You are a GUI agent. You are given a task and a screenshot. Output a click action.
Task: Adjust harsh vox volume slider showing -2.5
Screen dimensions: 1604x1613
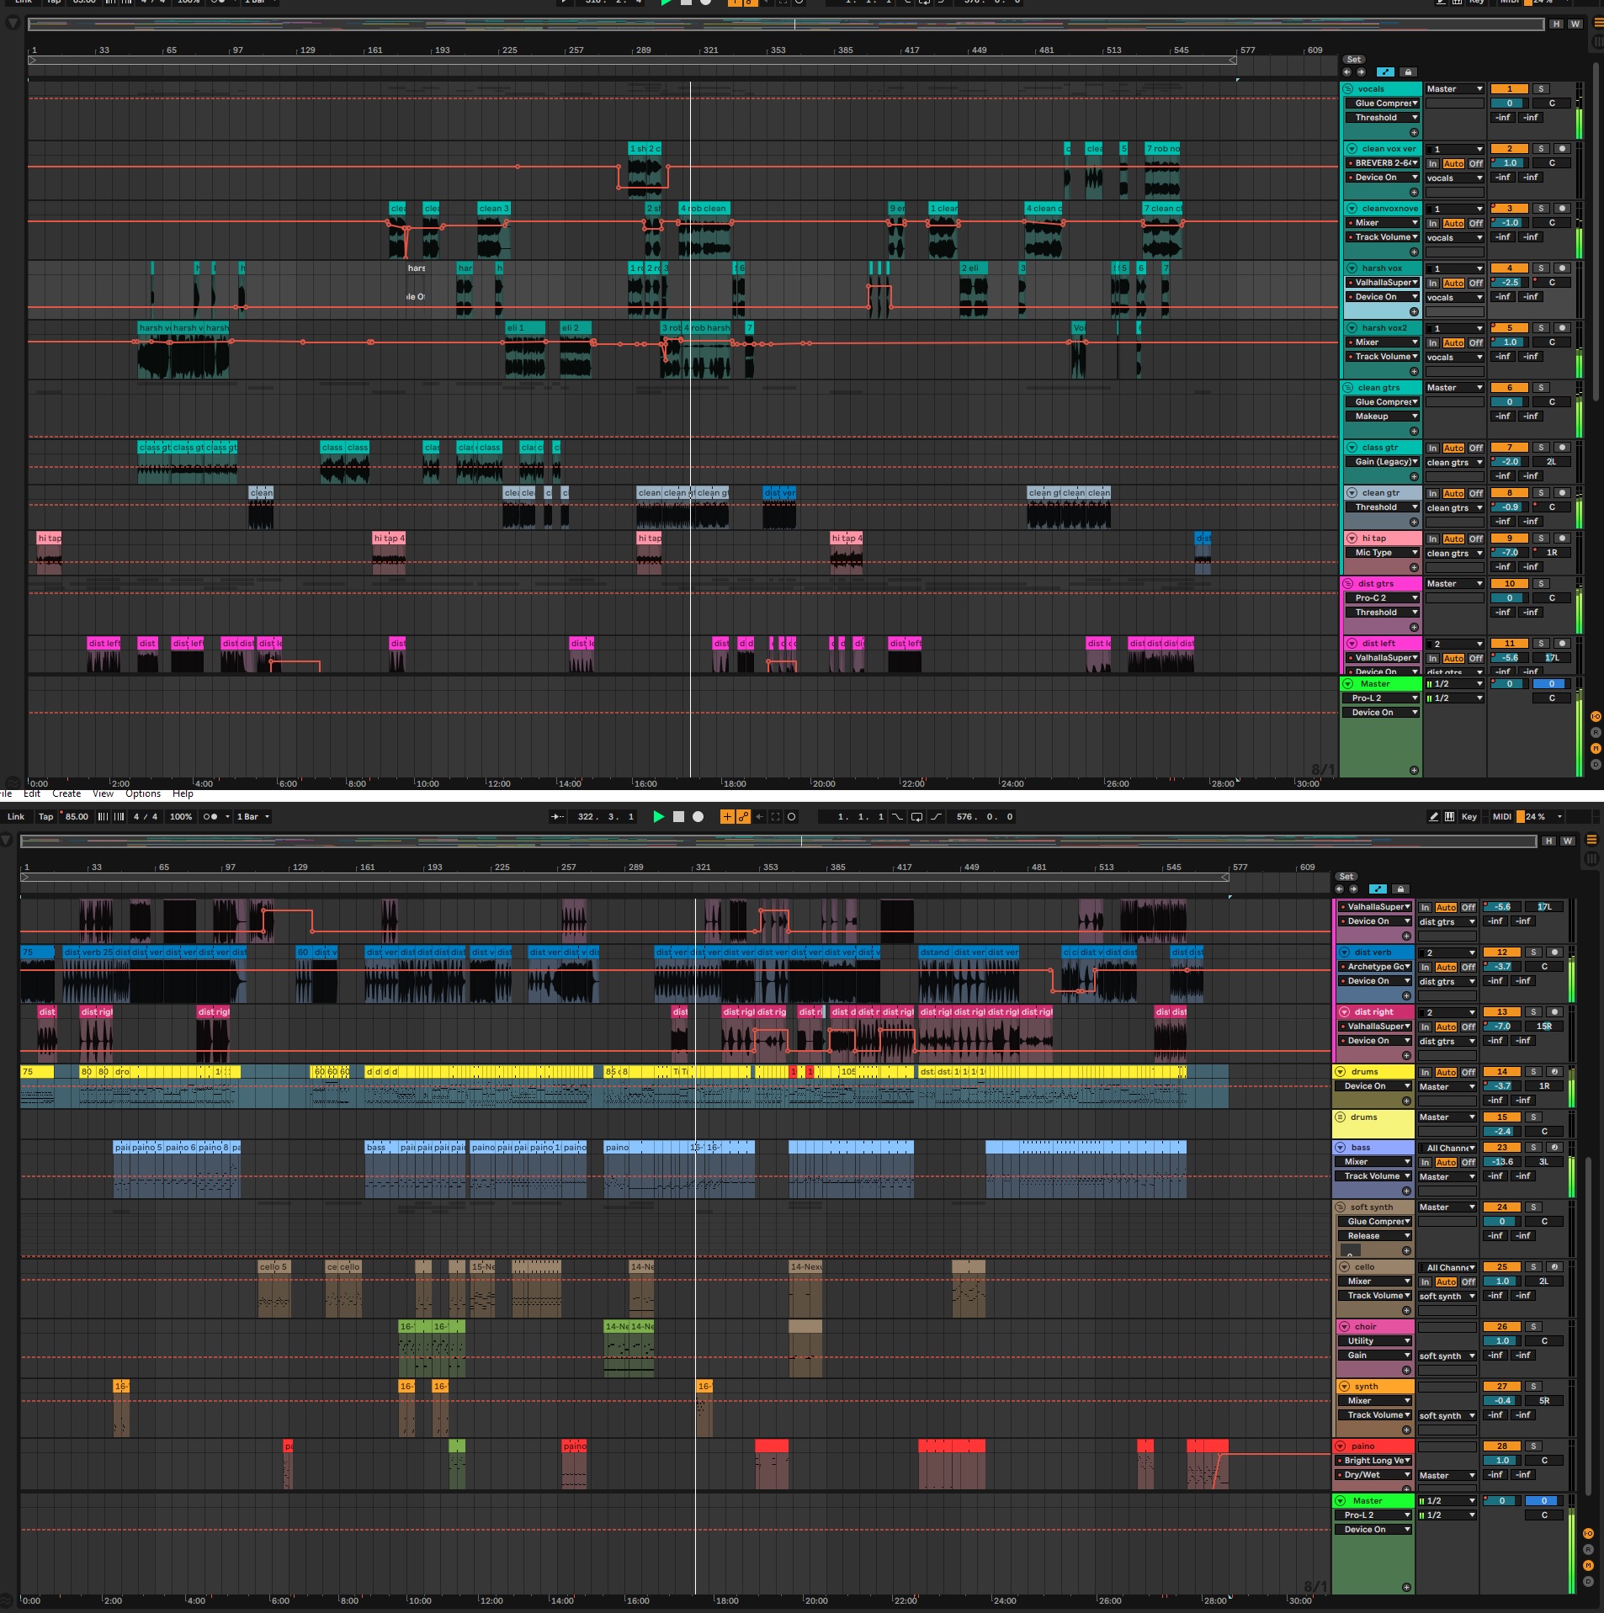click(x=1510, y=283)
